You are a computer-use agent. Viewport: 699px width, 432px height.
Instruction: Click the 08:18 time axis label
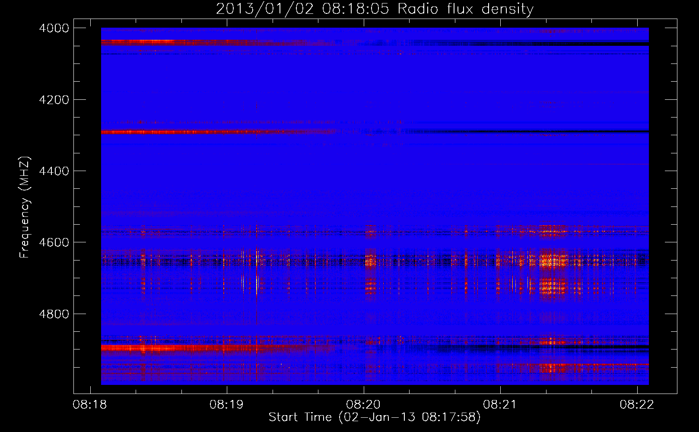(90, 405)
